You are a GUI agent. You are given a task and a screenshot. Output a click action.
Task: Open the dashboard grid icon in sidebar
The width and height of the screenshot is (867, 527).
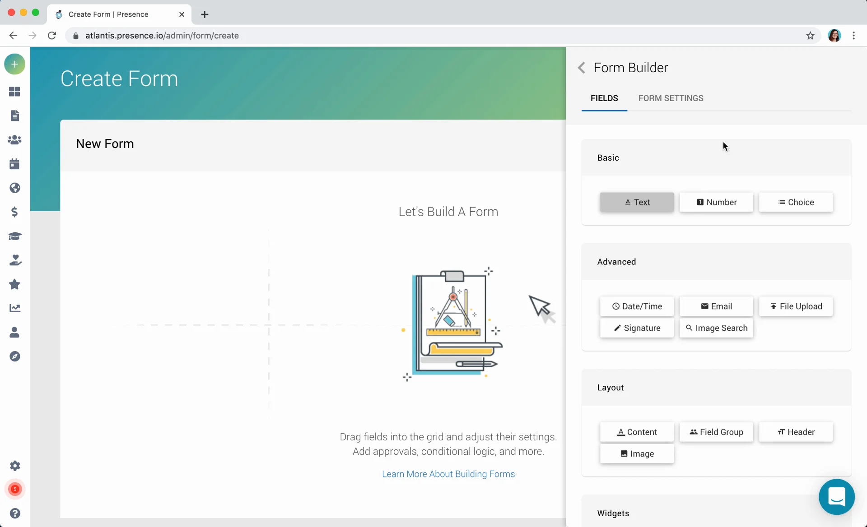14,92
